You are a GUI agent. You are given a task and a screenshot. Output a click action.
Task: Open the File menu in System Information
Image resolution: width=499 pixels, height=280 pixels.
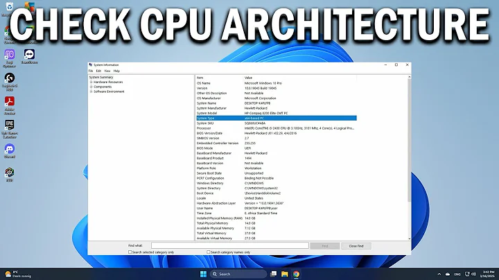point(91,71)
